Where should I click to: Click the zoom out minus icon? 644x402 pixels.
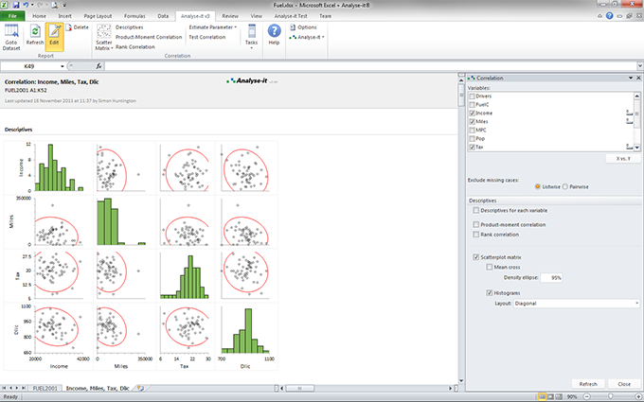[x=586, y=396]
